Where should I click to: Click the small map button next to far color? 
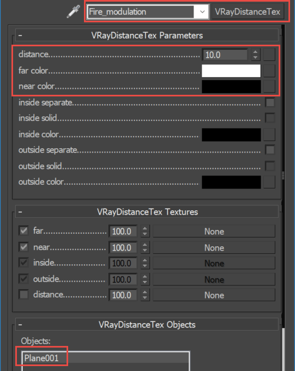[x=269, y=71]
